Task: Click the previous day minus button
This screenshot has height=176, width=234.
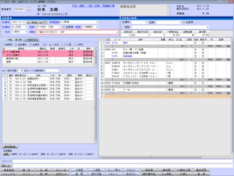Action: point(28,22)
